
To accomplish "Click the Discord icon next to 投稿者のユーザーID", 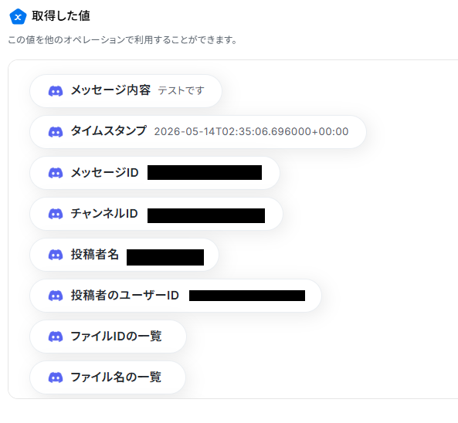I will pyautogui.click(x=56, y=296).
